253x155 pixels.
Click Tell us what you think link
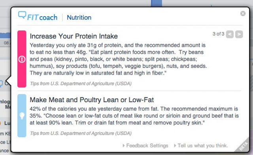[203, 146]
